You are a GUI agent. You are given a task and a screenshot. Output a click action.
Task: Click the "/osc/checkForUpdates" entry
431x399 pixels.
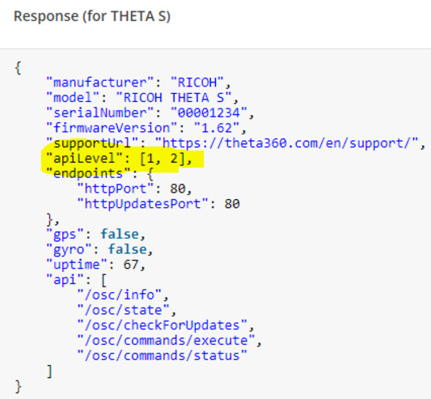coord(163,325)
